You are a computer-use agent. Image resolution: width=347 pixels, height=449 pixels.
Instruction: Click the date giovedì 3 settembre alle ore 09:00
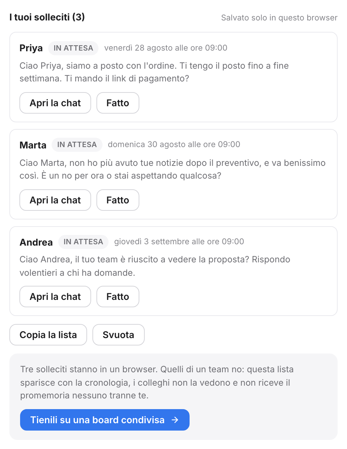click(179, 242)
